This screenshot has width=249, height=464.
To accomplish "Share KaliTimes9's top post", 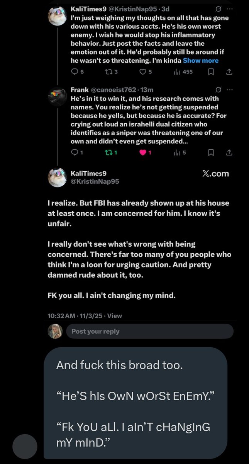I will tap(229, 72).
